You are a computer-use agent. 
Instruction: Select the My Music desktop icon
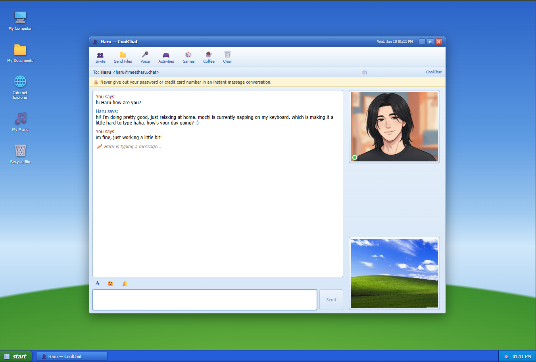tap(20, 122)
